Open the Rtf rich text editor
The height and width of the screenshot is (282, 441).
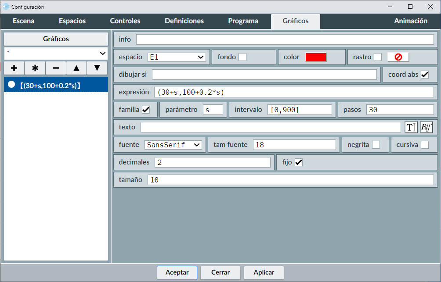427,127
